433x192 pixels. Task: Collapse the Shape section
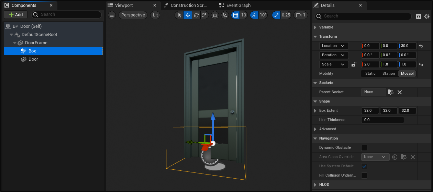coord(315,101)
